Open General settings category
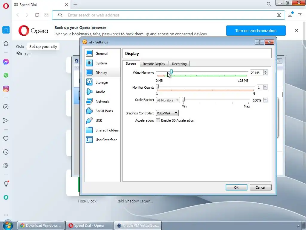The image size is (306, 230). [x=102, y=53]
